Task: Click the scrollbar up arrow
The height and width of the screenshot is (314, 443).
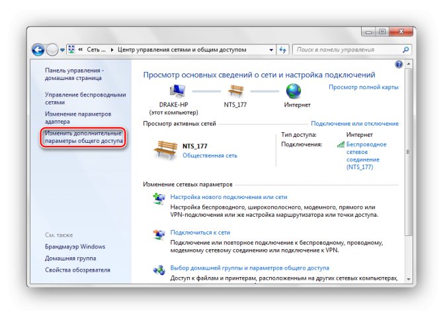Action: [x=408, y=64]
